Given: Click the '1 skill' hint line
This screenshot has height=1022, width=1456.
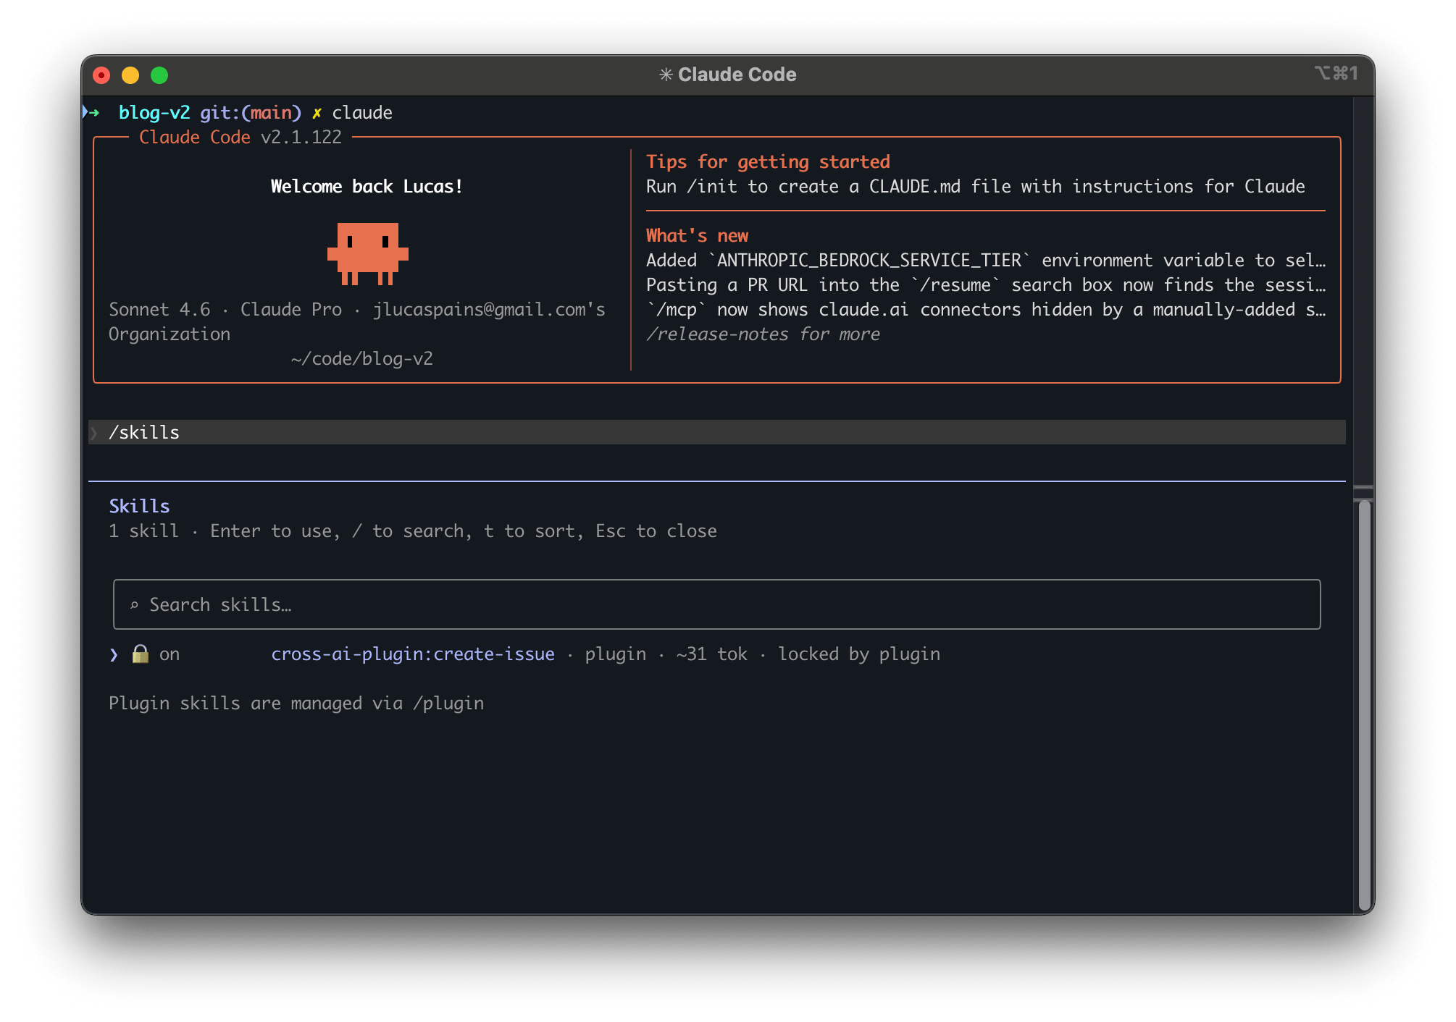Looking at the screenshot, I should coord(413,531).
